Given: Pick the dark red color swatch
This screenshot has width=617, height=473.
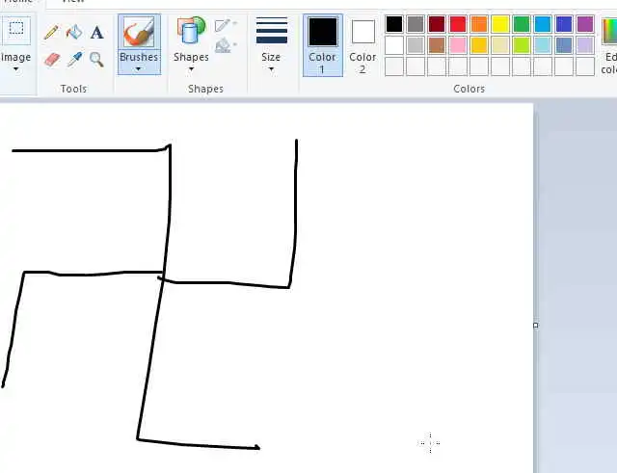Looking at the screenshot, I should (x=437, y=24).
